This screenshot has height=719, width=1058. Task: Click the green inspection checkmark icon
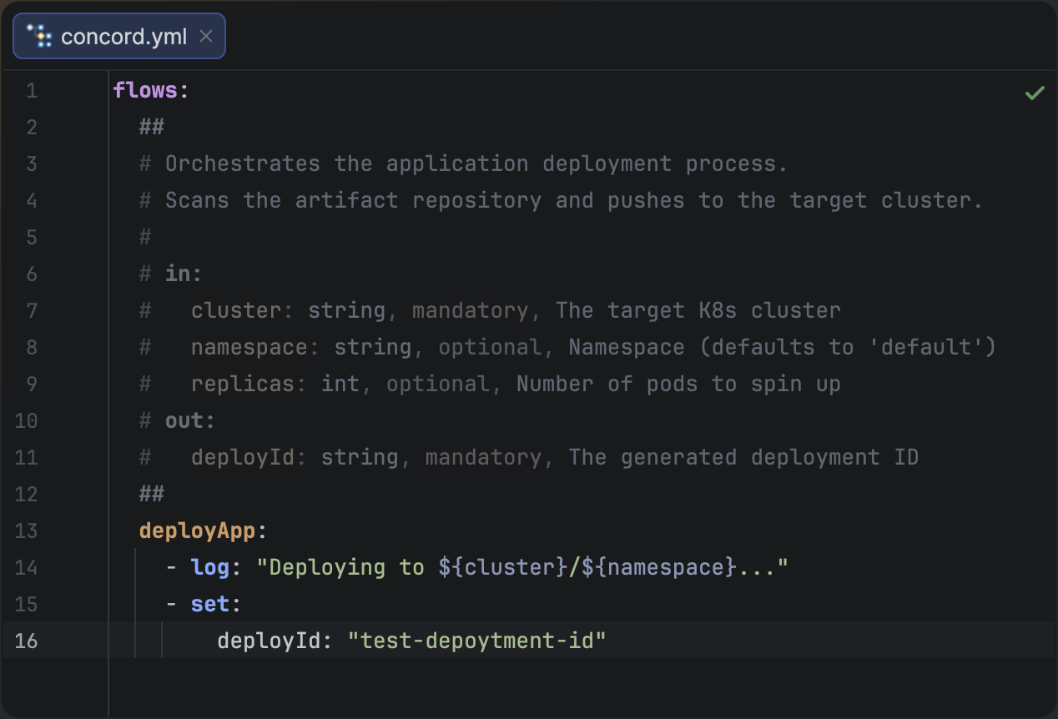(x=1034, y=93)
